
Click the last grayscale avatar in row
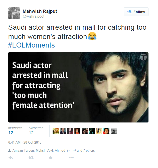[114, 131]
